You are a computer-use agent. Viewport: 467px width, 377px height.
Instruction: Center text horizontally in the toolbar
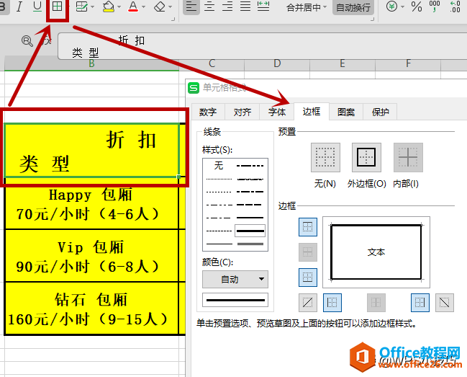click(209, 6)
